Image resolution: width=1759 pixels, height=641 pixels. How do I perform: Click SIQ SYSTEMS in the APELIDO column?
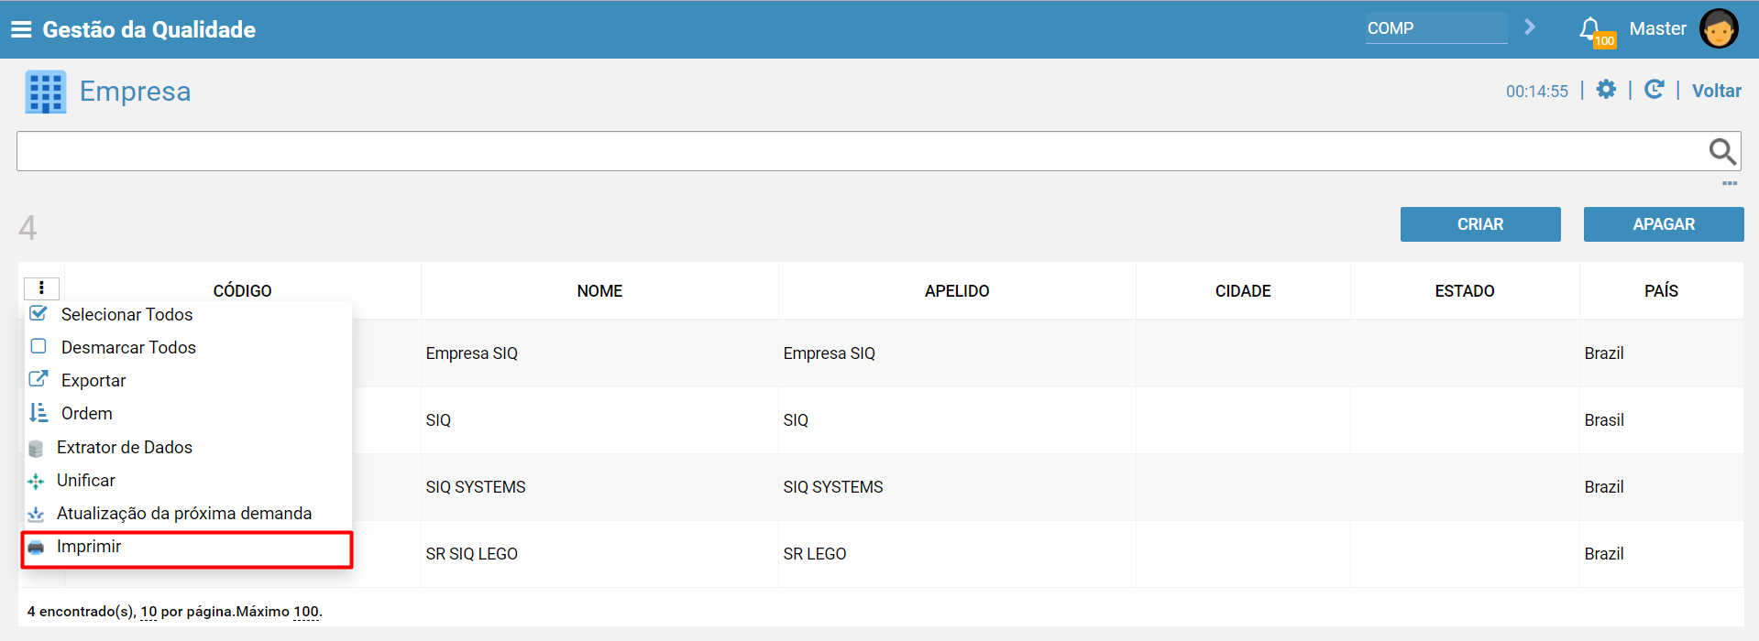click(833, 487)
